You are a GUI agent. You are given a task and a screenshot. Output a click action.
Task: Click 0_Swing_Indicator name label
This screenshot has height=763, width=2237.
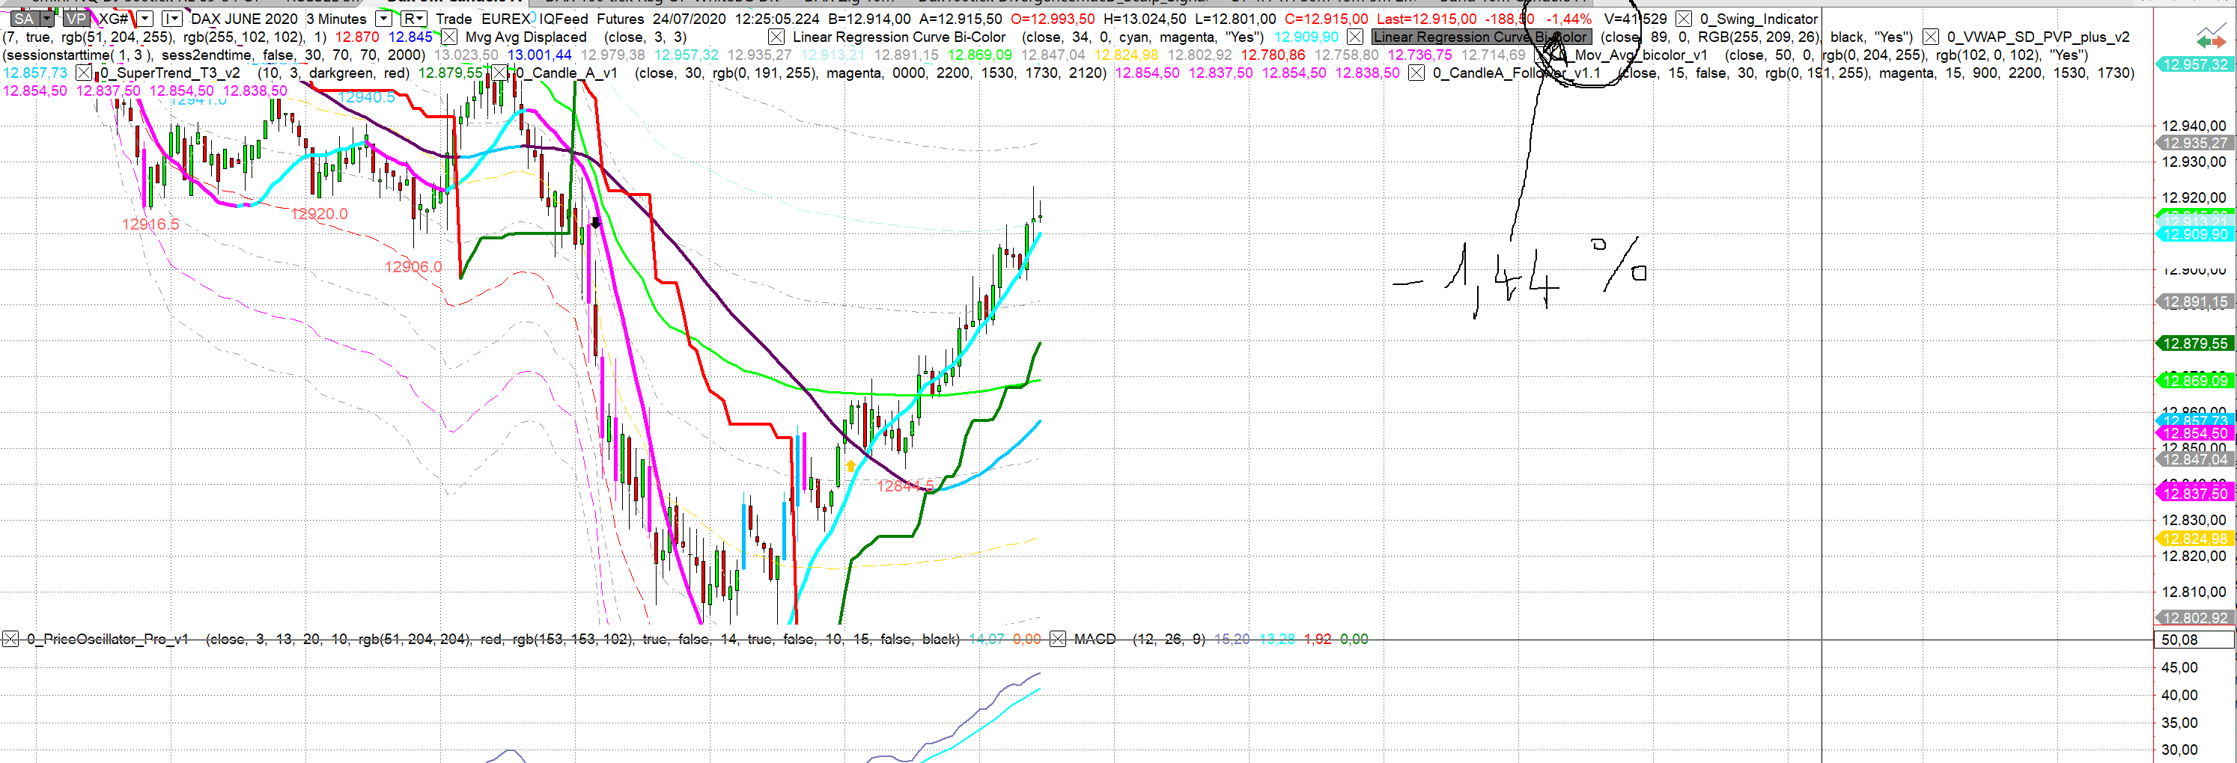pos(1759,18)
